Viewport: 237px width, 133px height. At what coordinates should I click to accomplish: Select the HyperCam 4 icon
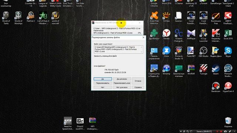(228, 87)
